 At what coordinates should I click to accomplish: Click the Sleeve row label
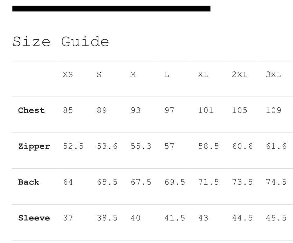34,218
